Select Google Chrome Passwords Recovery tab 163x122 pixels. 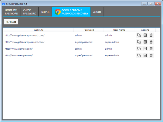(x=71, y=12)
